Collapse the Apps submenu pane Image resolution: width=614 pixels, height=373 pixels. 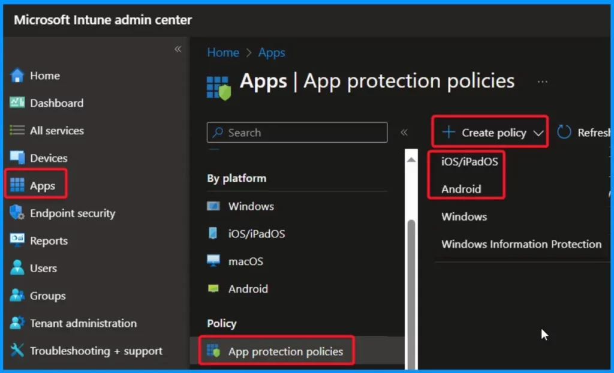[x=404, y=133]
